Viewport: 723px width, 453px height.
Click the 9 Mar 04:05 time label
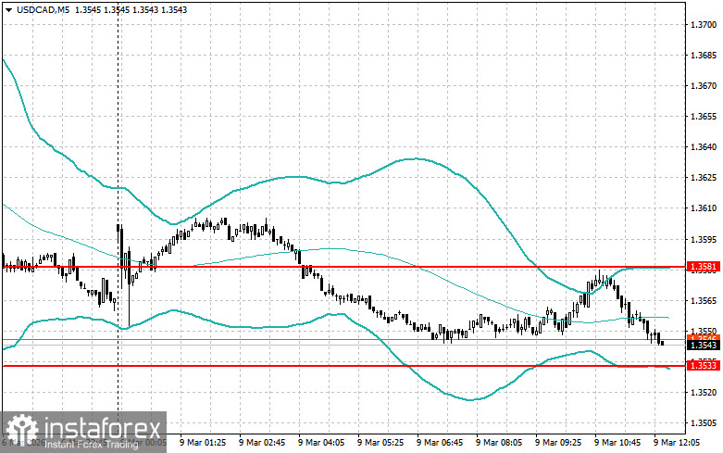click(x=321, y=443)
